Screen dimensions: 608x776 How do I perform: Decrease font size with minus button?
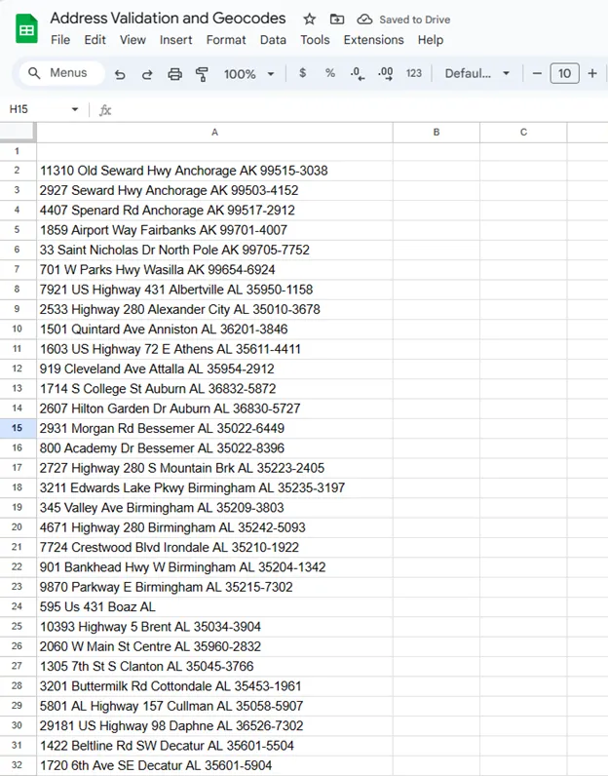tap(537, 73)
